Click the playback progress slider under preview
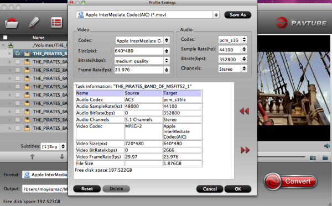Screen dimensions: 332x206 (x=281, y=157)
